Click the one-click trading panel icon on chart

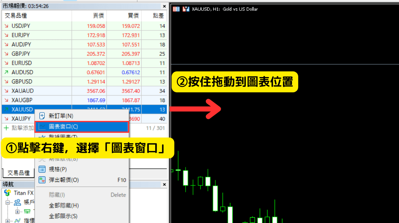tap(176, 9)
